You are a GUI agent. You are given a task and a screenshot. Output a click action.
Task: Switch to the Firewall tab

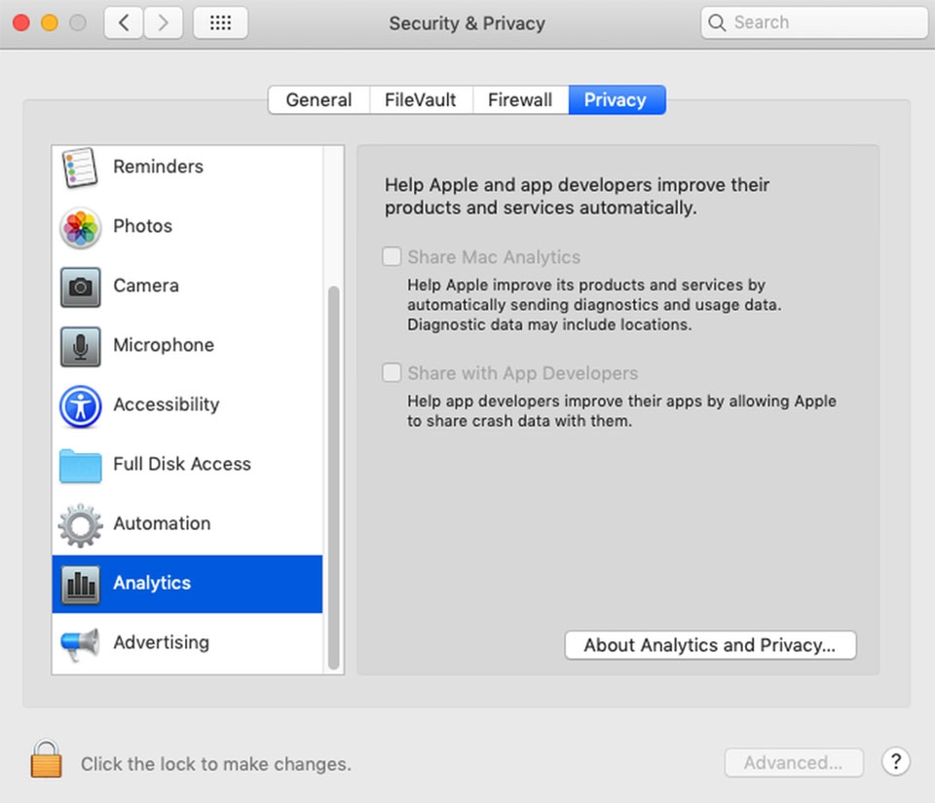(x=520, y=99)
